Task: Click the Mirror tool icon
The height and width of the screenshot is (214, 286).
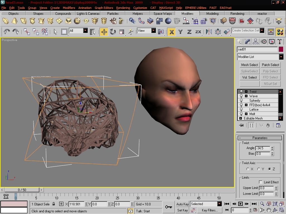Action: (x=209, y=32)
